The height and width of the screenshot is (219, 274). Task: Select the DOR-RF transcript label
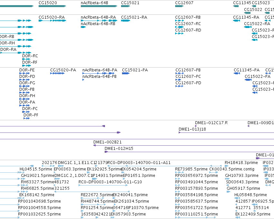pos(30,62)
